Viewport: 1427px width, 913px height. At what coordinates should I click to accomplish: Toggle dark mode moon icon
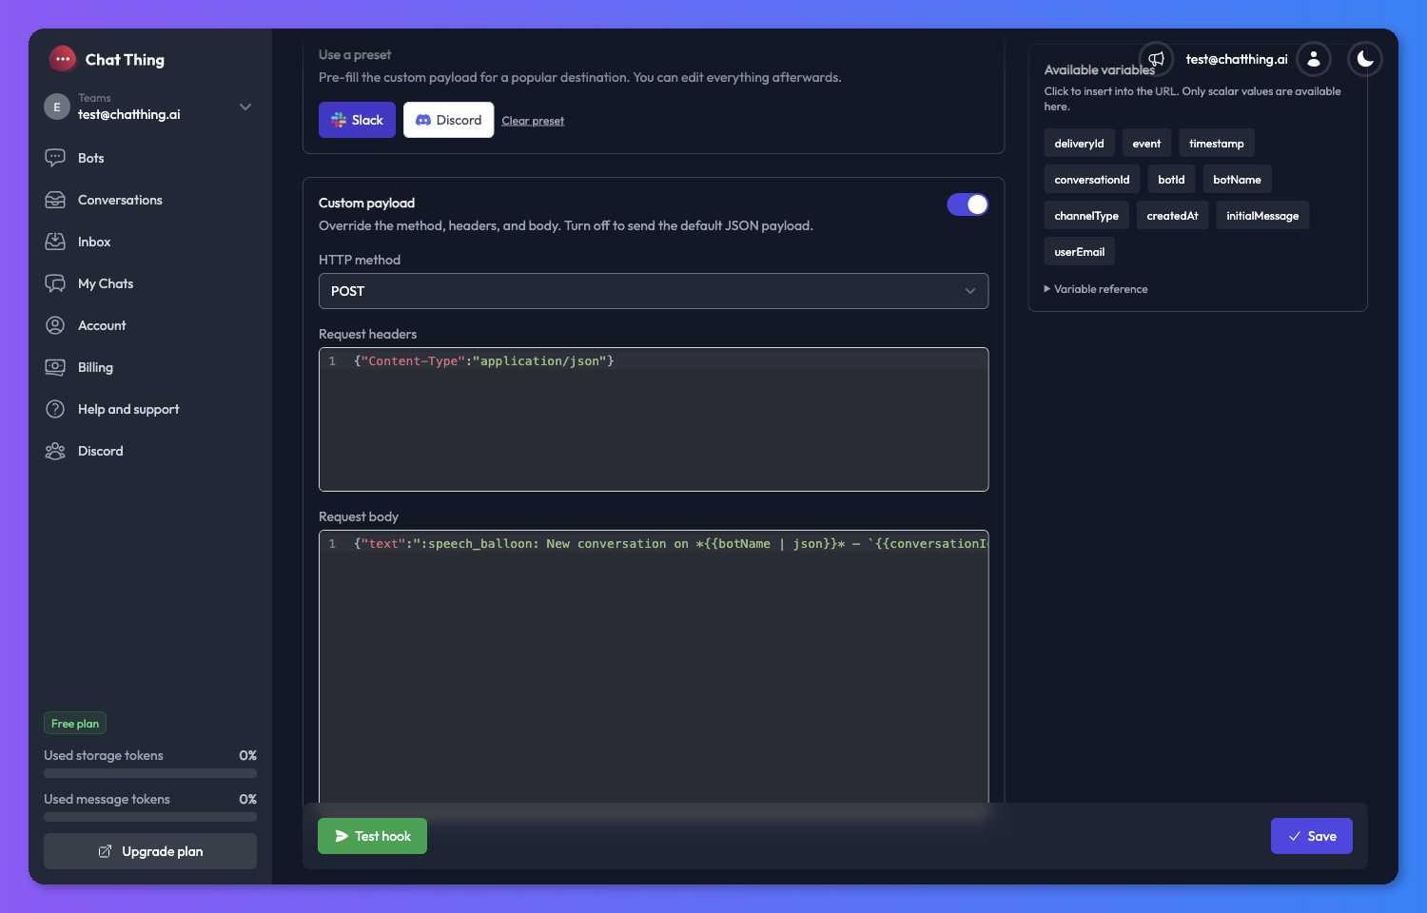pos(1365,59)
